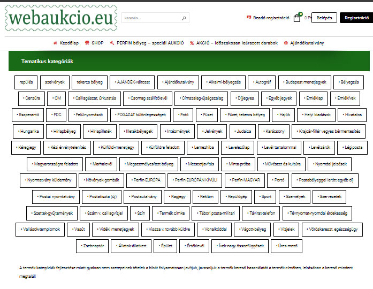
Task: Open the Judaica category
Action: 242,131
